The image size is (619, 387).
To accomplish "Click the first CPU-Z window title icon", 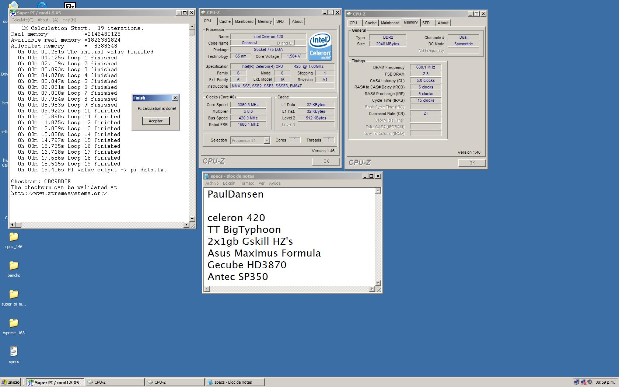I will point(203,13).
